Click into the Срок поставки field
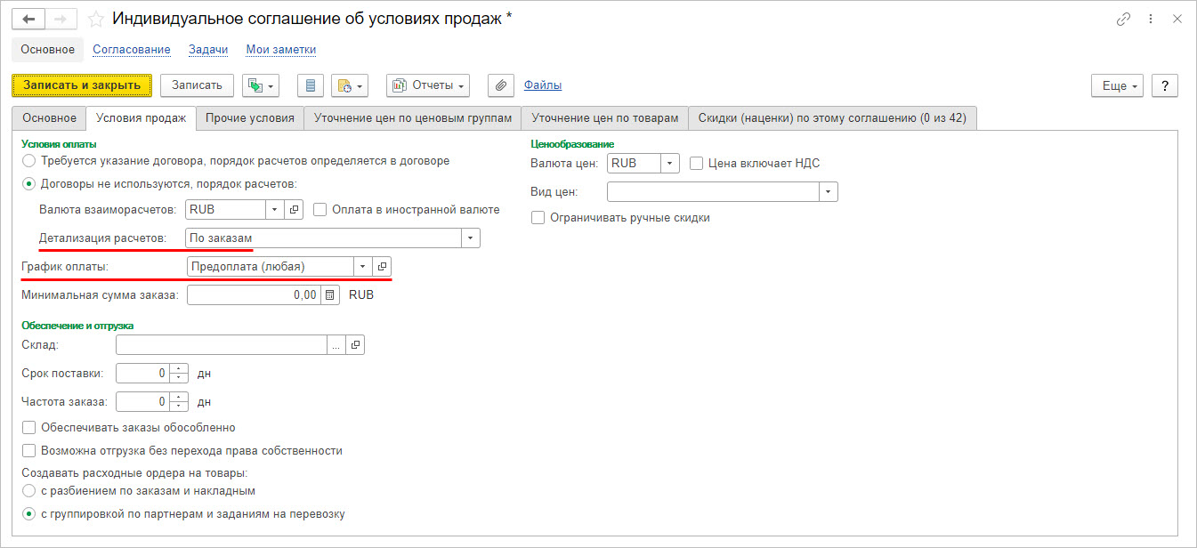1197x548 pixels. pos(143,374)
